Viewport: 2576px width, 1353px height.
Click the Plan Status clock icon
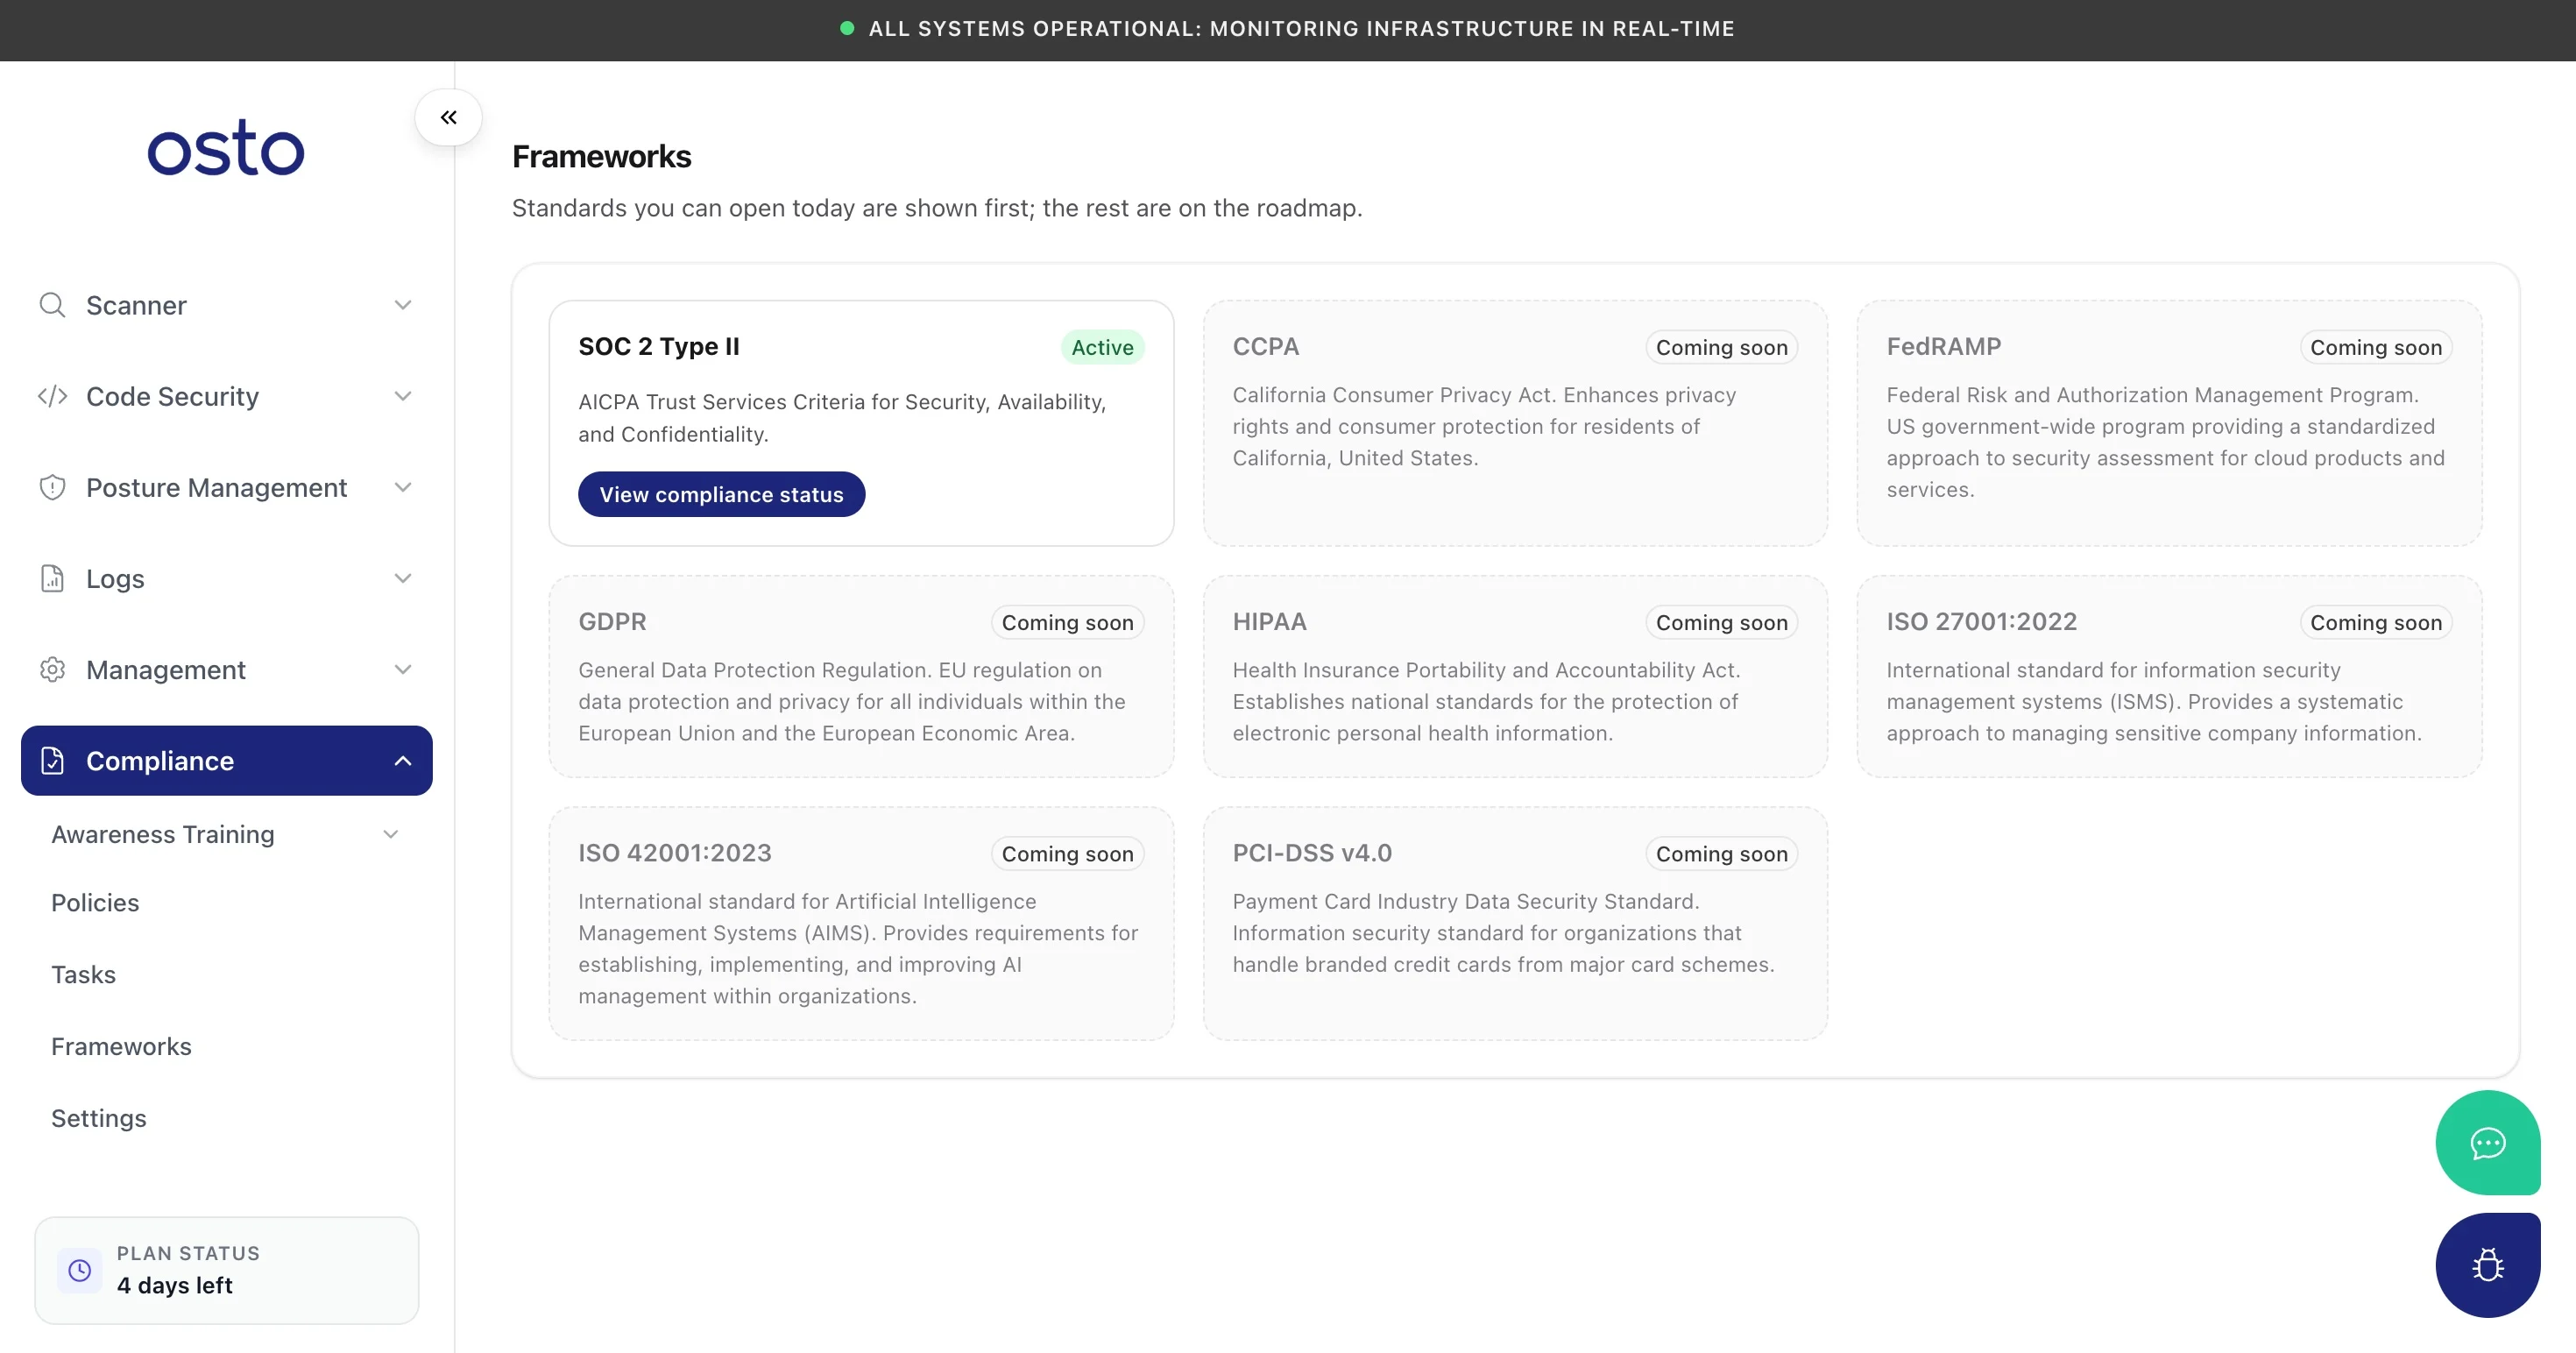(80, 1270)
